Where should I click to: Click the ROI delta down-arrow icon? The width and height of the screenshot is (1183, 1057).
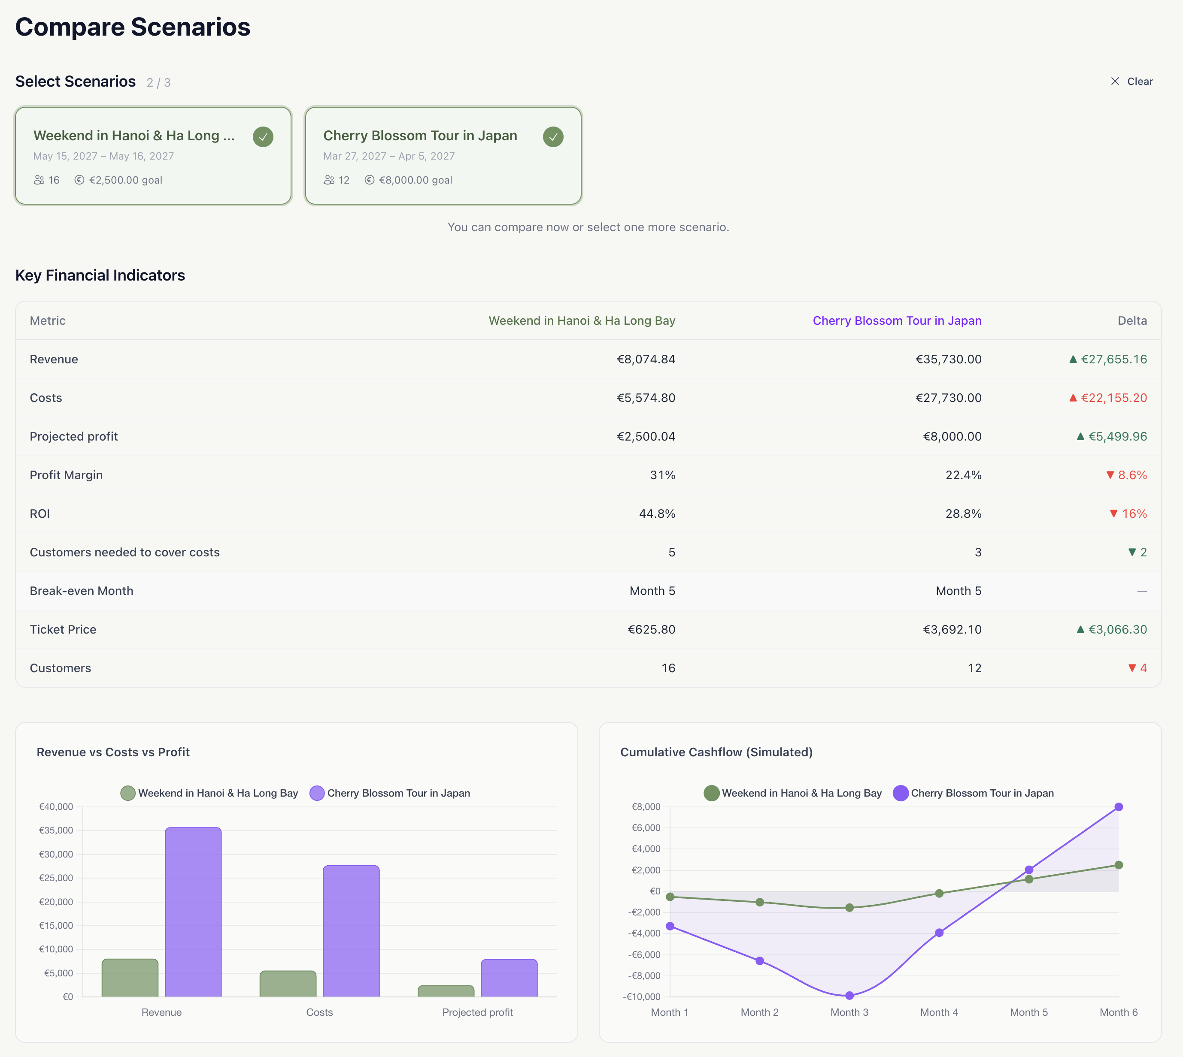click(1114, 514)
